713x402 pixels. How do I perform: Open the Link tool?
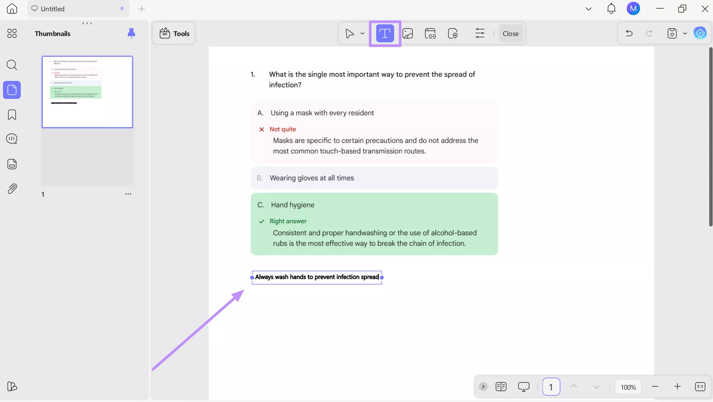point(430,33)
